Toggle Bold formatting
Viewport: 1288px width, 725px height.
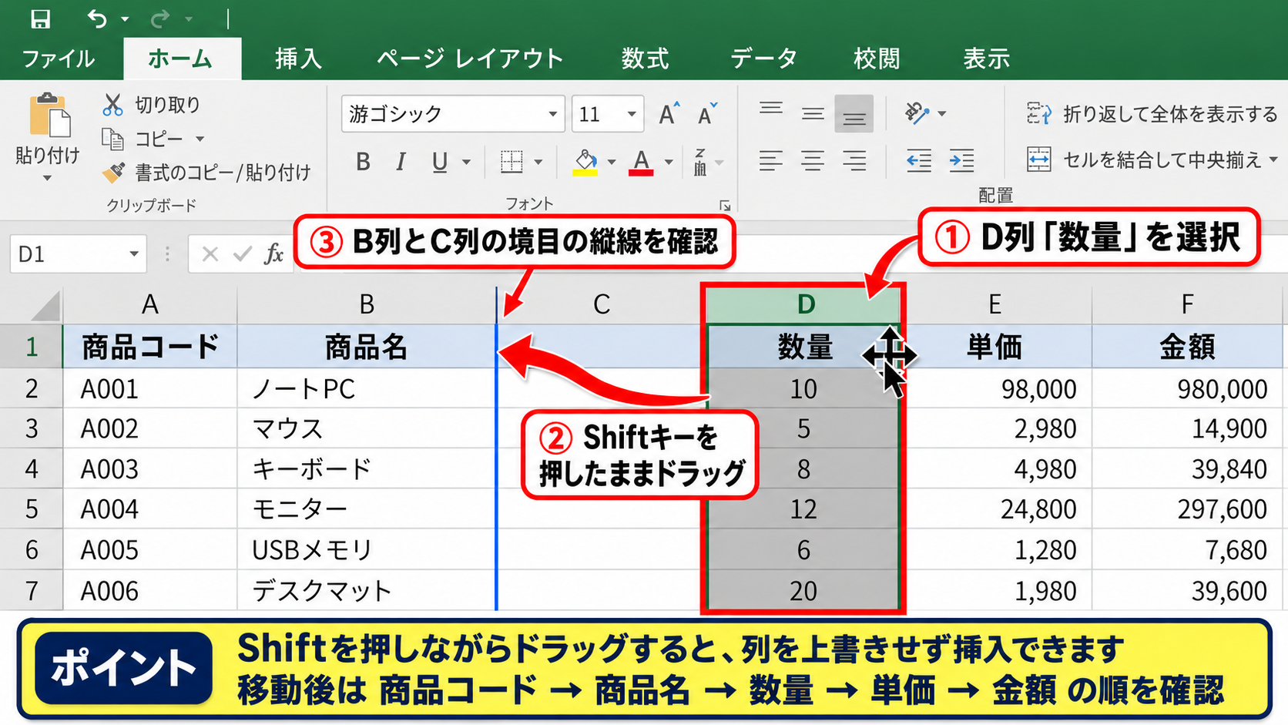(x=363, y=162)
